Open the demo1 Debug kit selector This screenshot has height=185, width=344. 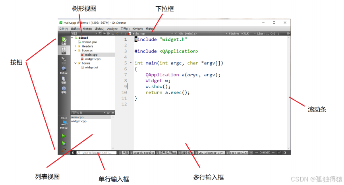pos(64,123)
